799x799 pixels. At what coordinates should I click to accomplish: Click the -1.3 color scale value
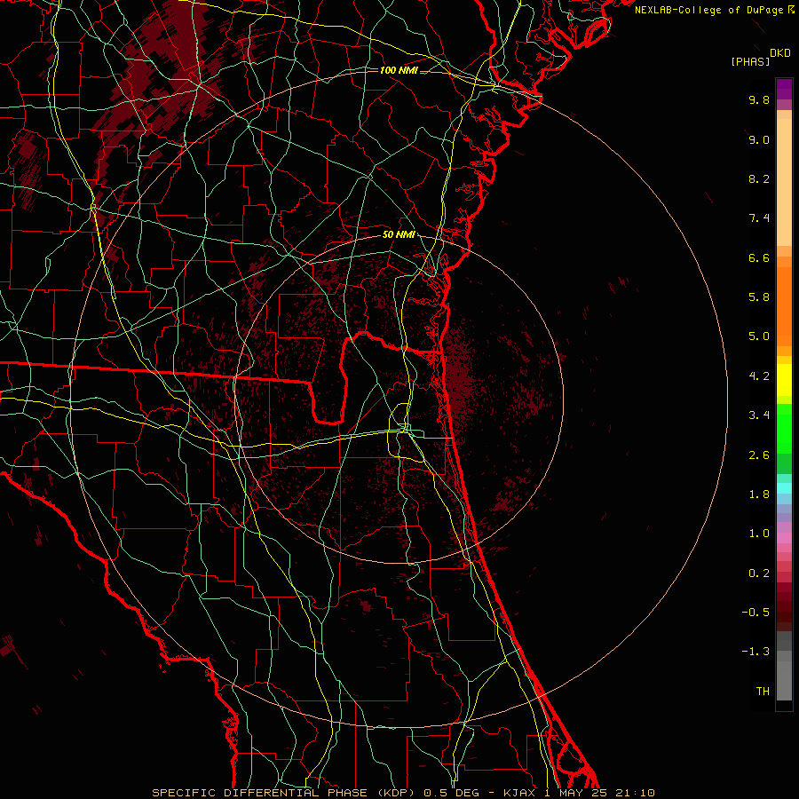coord(755,652)
